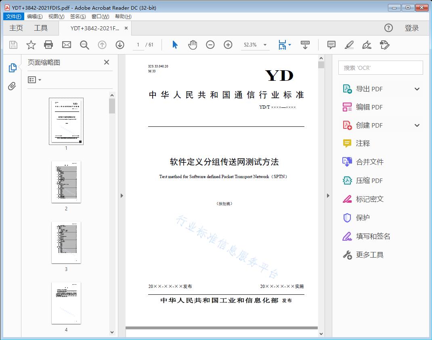The image size is (432, 340).
Task: Switch to continuous scrolling page view
Action: point(305,45)
